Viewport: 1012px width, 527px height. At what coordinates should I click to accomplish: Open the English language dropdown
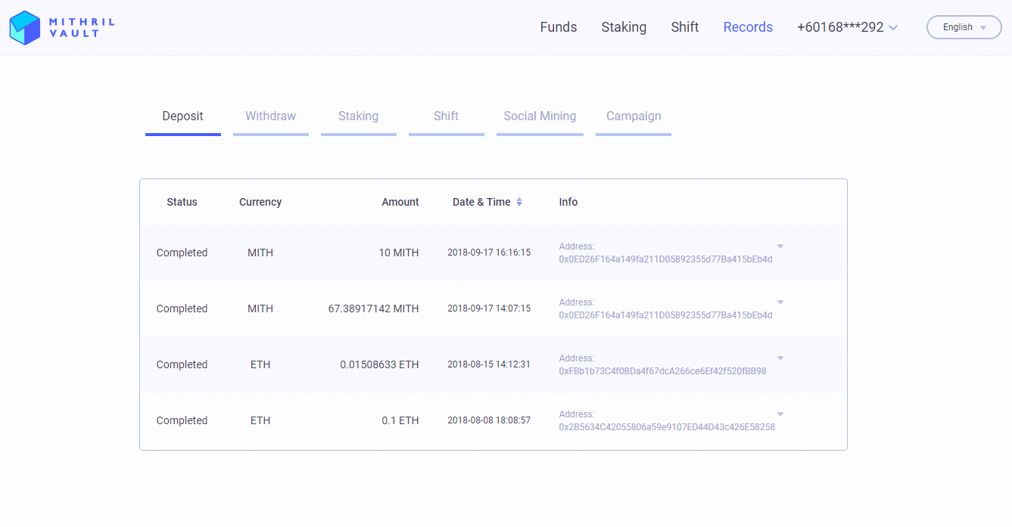pyautogui.click(x=964, y=27)
